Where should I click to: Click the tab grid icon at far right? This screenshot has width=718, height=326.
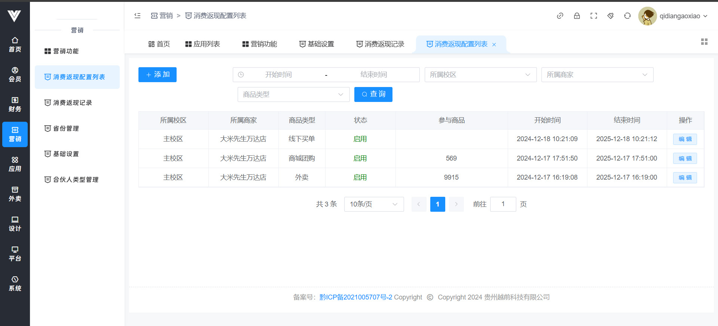pos(704,42)
